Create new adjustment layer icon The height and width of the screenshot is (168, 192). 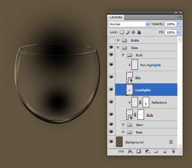(148, 151)
